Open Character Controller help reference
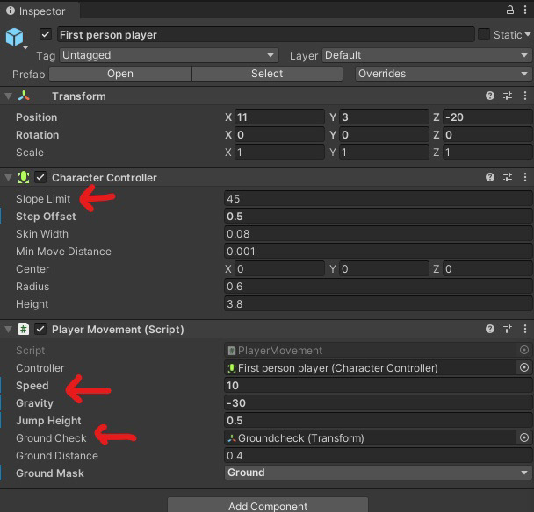 click(x=490, y=177)
